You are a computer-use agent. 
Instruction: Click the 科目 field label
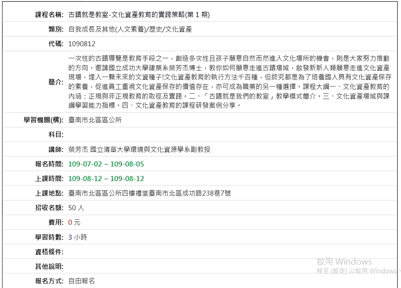pyautogui.click(x=56, y=135)
